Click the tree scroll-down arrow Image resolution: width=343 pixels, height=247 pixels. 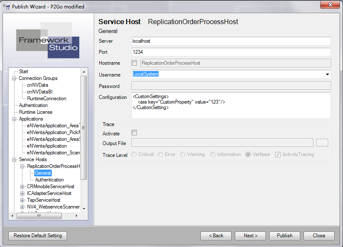point(84,209)
